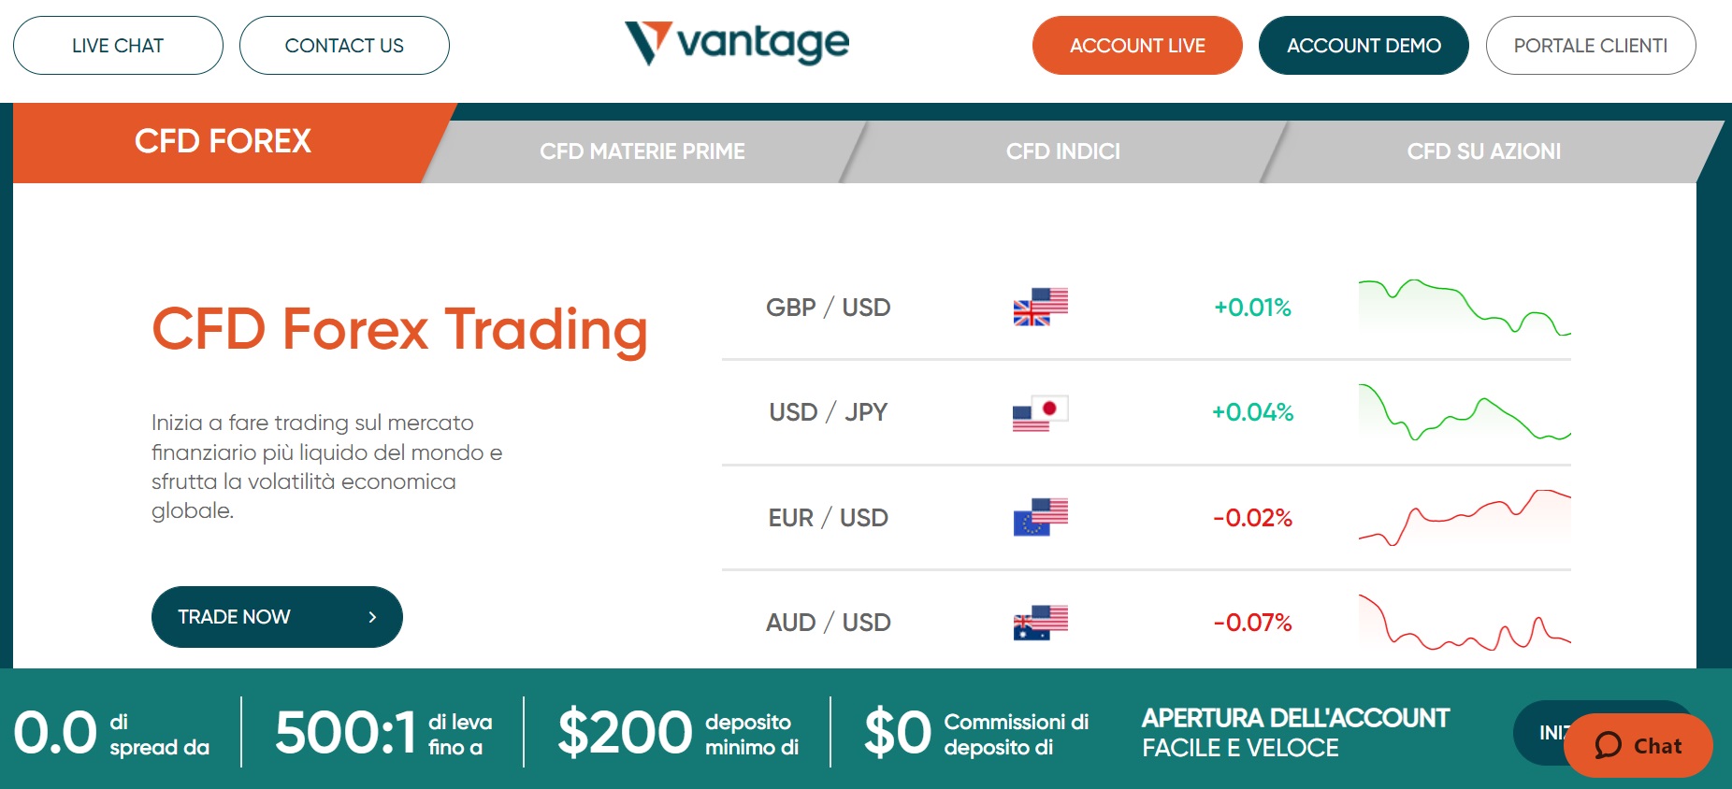Screen dimensions: 1732x789
Task: Click the USD/JPY flag icon
Action: coord(1041,411)
